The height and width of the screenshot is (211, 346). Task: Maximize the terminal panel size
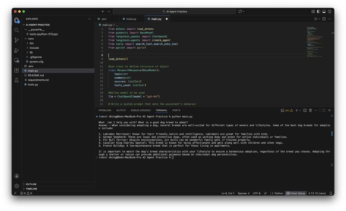[x=324, y=110]
